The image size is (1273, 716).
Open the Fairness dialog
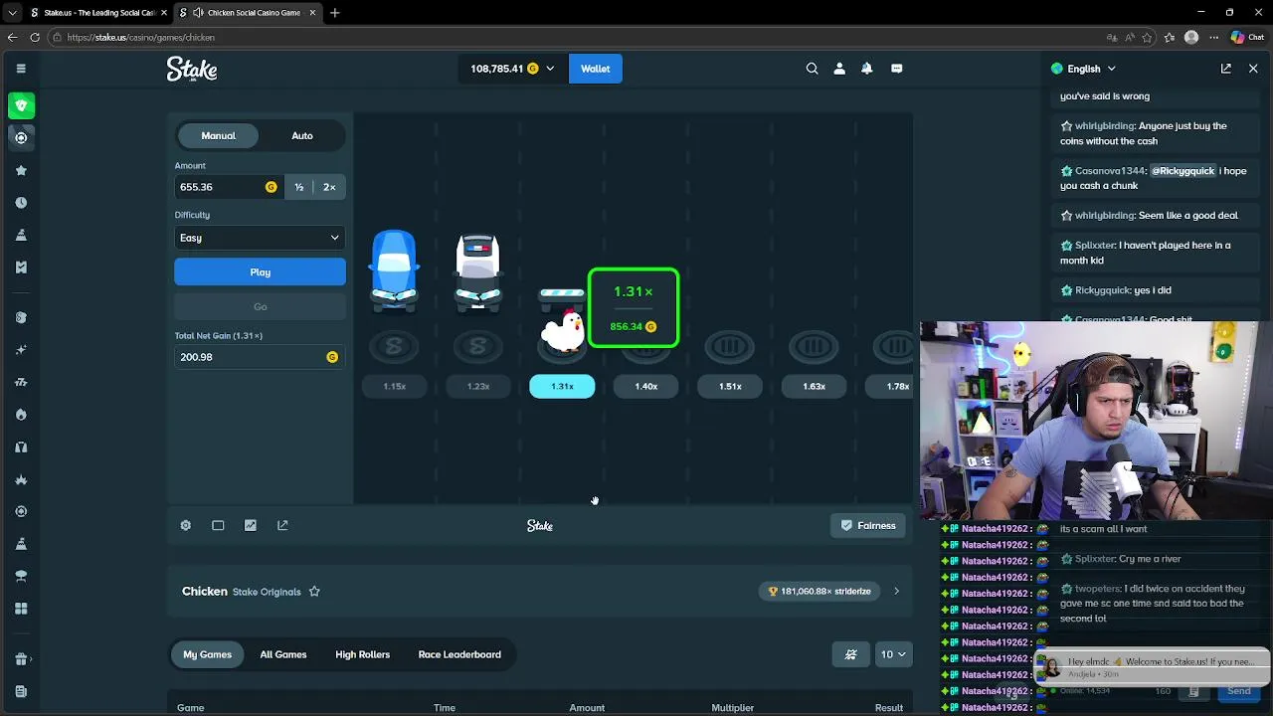click(868, 525)
